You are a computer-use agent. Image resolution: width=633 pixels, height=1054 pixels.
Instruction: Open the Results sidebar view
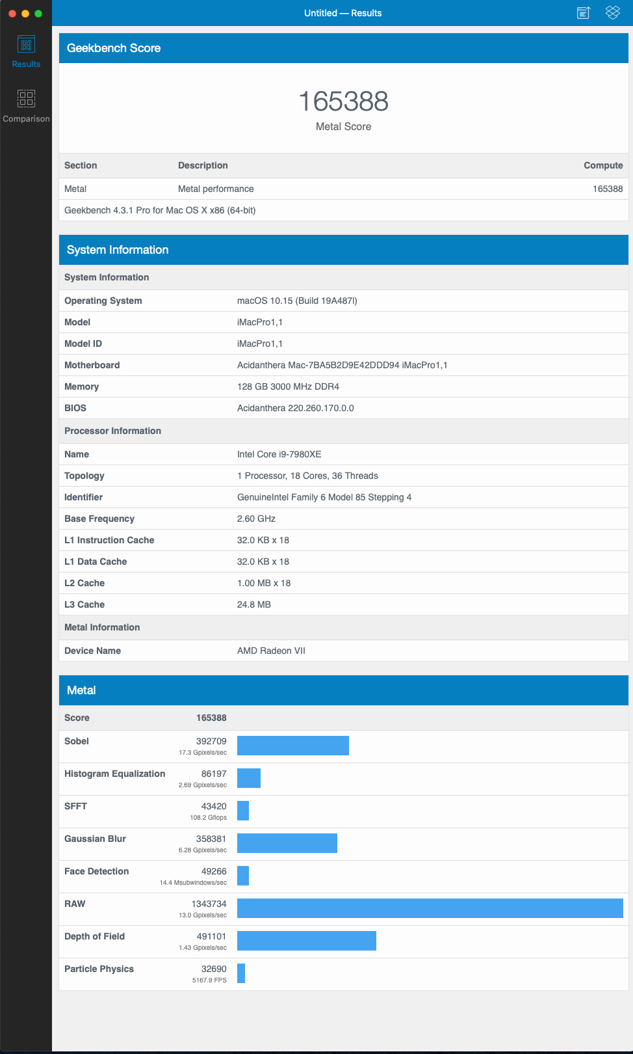point(26,51)
